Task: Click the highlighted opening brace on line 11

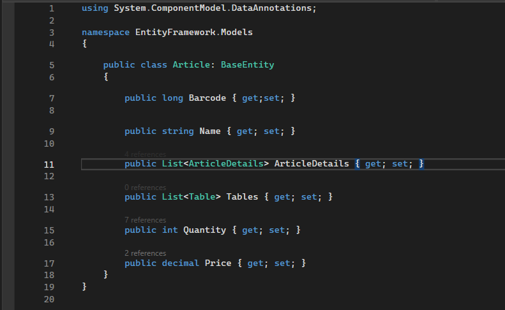Action: coord(357,163)
